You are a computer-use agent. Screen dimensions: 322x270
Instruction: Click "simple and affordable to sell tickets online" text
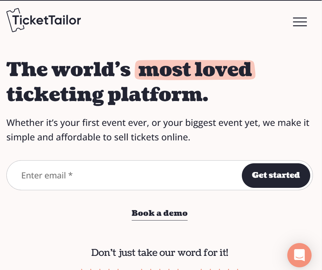[98, 137]
